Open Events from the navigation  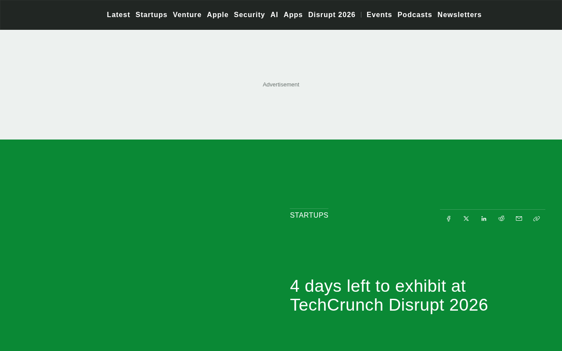tap(379, 15)
